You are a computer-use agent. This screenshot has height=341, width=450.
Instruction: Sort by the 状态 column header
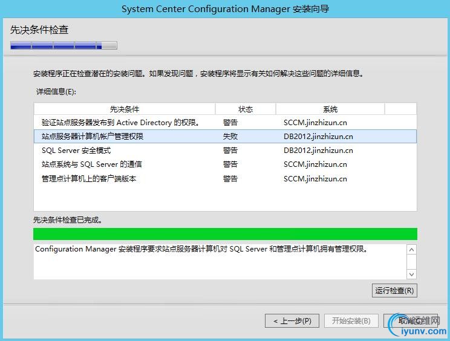point(246,109)
